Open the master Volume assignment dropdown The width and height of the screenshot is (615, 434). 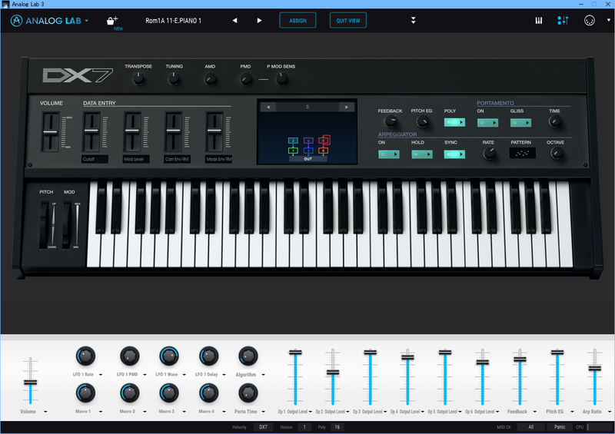coord(45,412)
